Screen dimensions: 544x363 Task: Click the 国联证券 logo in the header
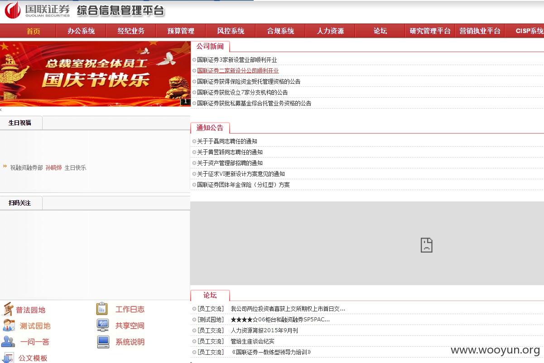tap(37, 10)
